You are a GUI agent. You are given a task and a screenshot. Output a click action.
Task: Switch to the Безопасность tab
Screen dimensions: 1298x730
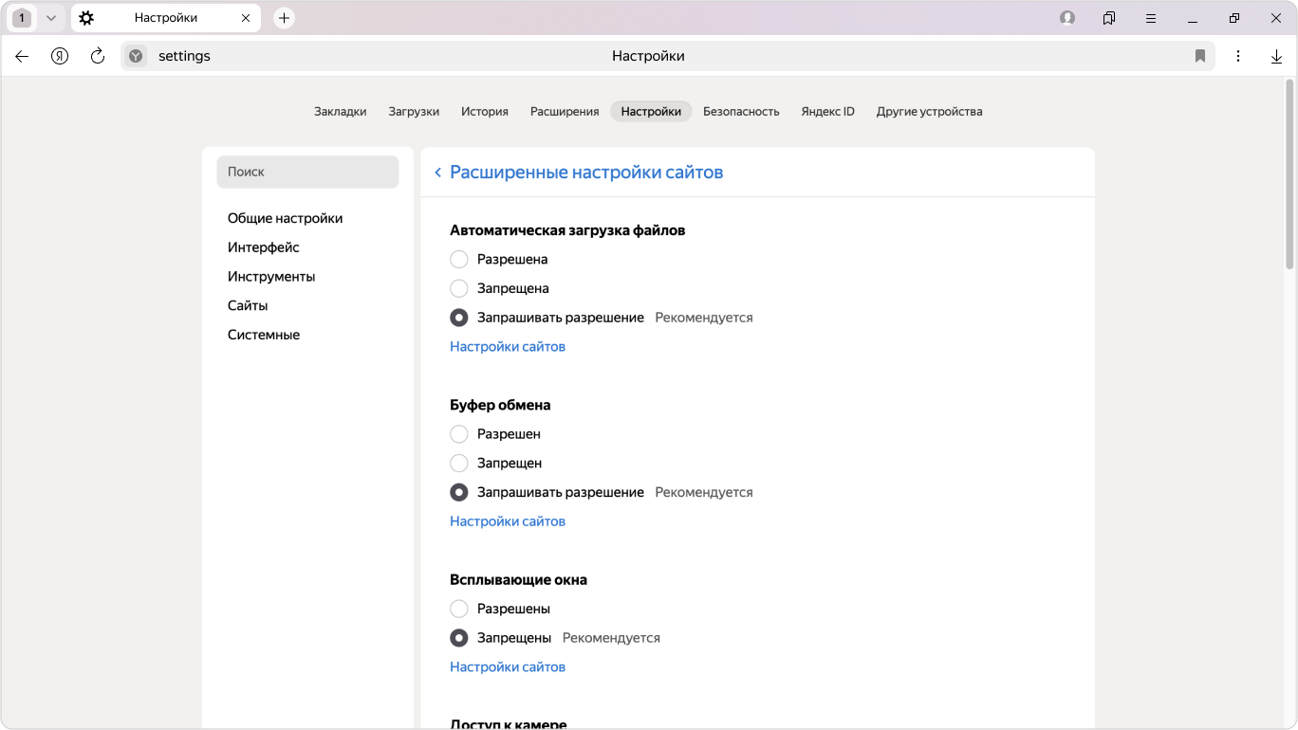[x=741, y=112]
